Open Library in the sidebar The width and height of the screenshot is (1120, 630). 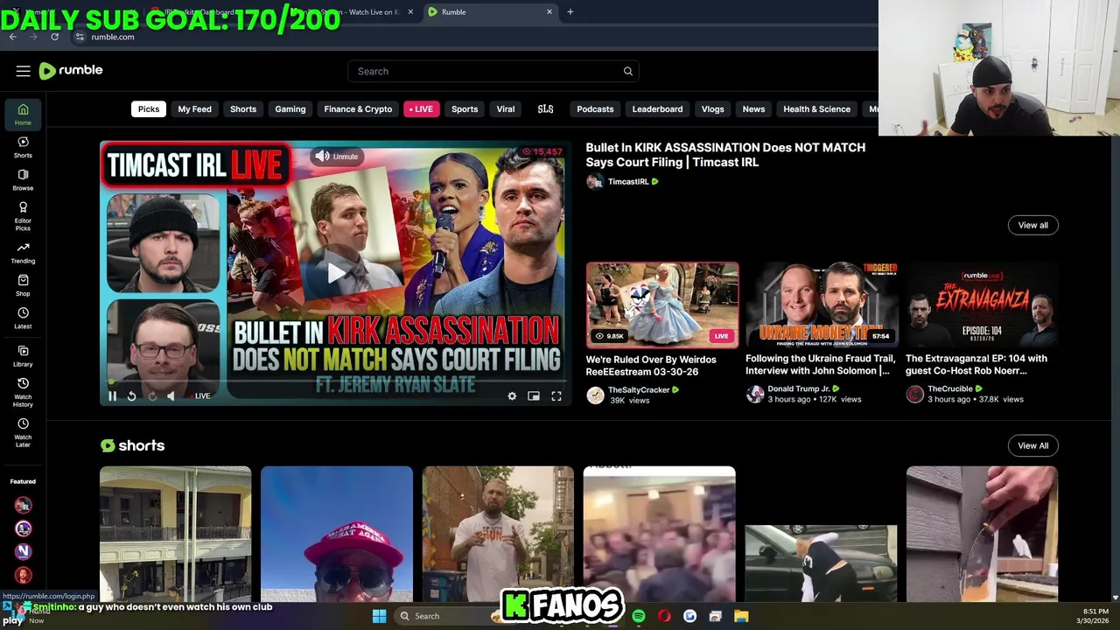click(x=23, y=356)
